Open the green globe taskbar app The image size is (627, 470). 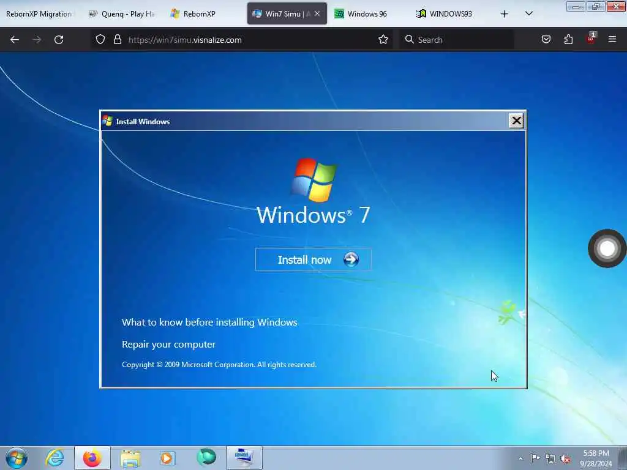206,457
